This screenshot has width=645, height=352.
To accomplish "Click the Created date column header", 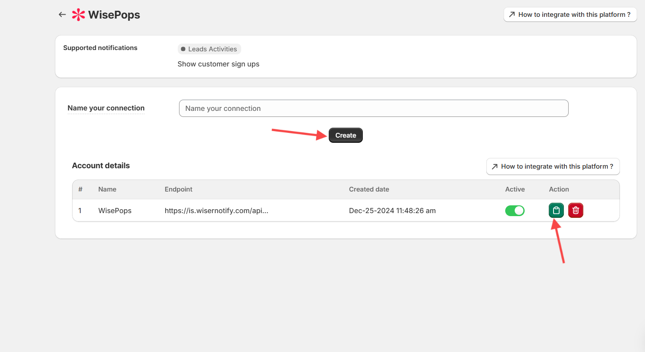I will pyautogui.click(x=369, y=189).
